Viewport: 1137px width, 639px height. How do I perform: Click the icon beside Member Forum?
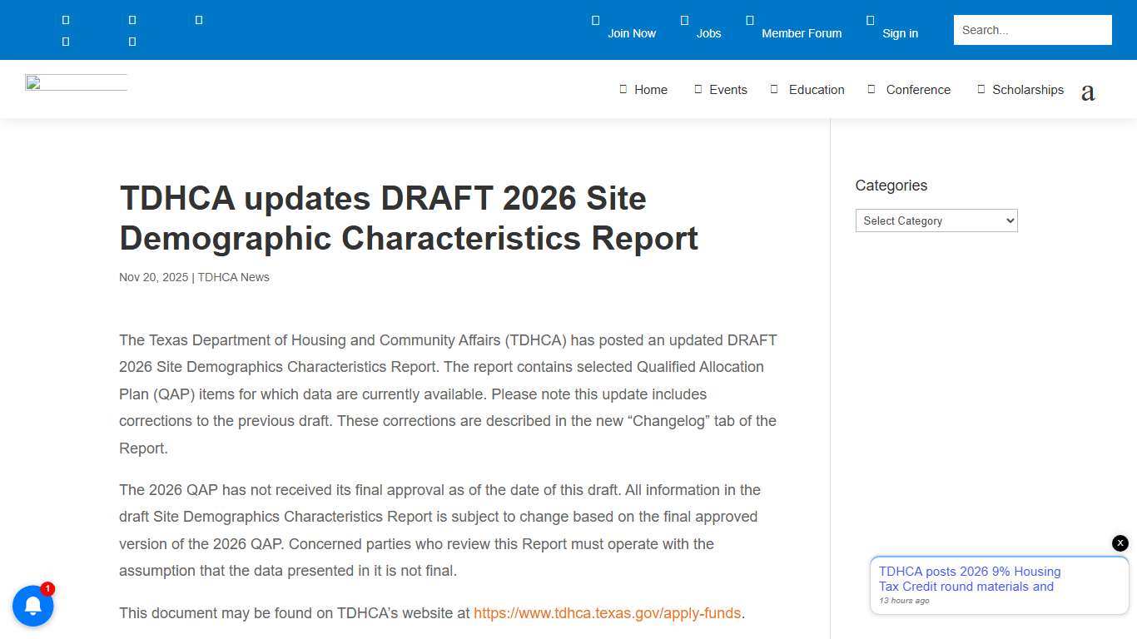pyautogui.click(x=748, y=20)
